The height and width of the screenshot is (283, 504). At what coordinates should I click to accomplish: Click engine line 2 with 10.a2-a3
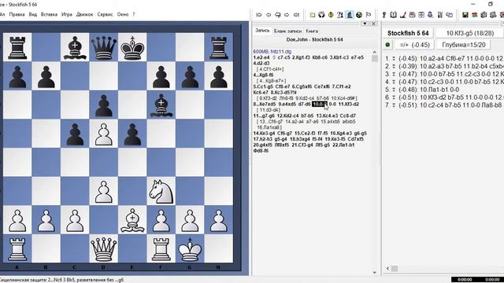[x=443, y=66]
